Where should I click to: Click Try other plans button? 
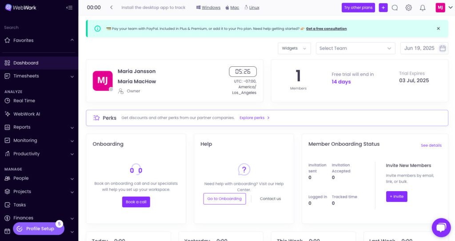358,8
